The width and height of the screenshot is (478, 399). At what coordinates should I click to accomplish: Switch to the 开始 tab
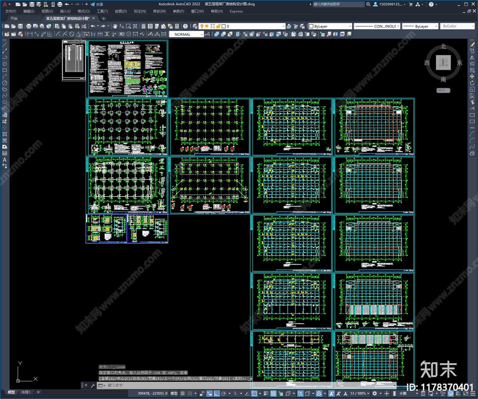coord(14,19)
